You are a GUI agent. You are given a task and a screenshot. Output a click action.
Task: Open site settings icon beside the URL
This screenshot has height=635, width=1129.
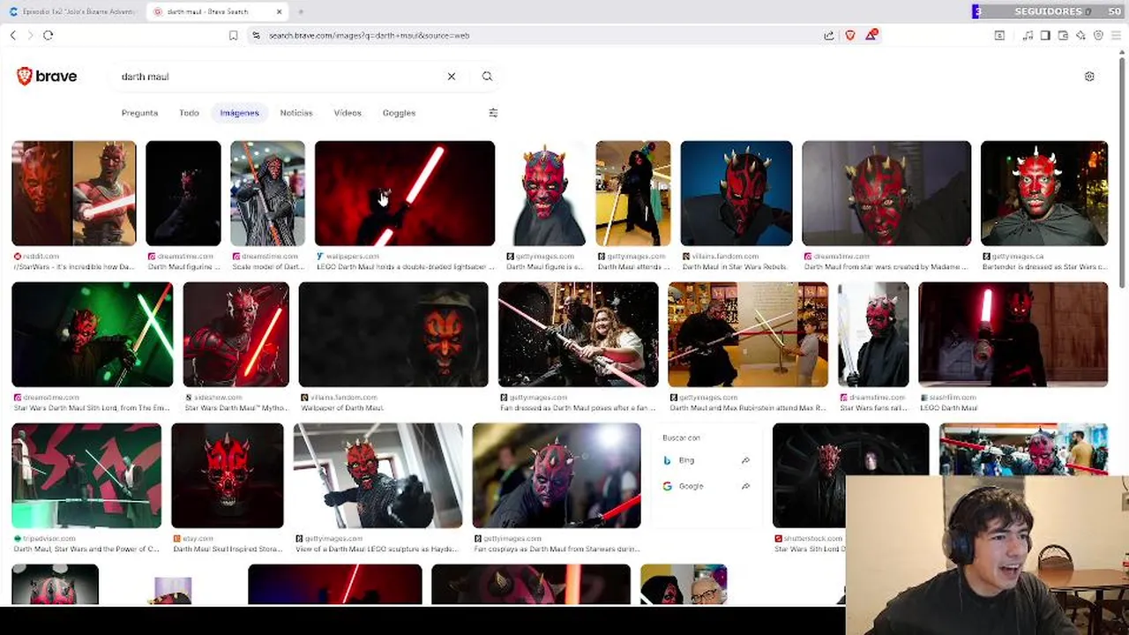tap(256, 35)
